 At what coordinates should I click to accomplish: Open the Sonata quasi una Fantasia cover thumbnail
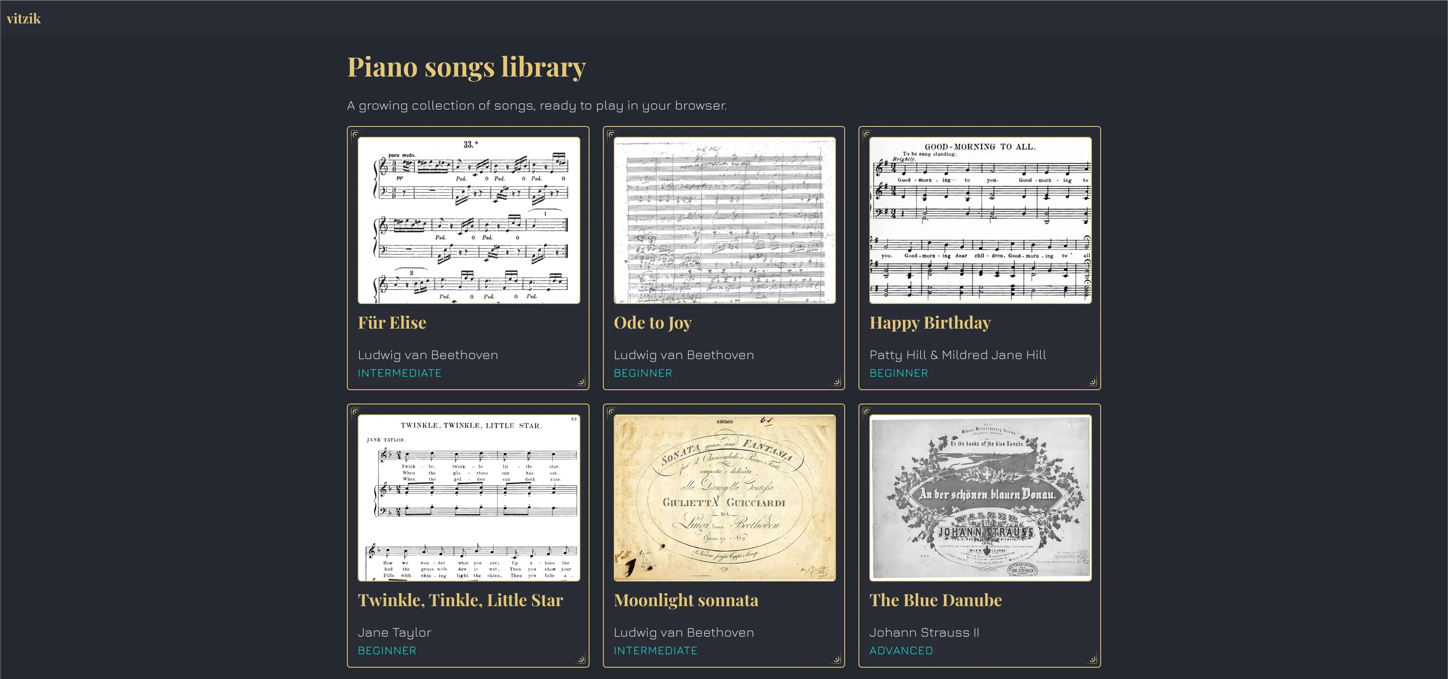(724, 498)
